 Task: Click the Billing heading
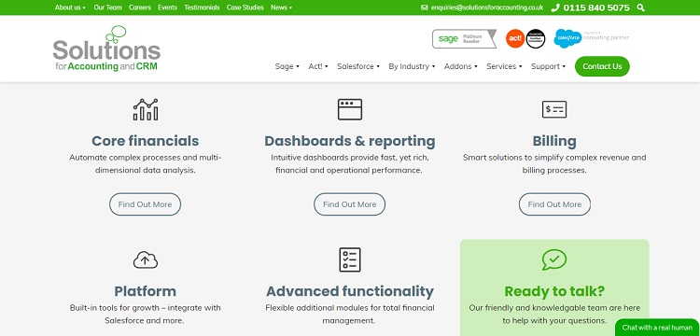pyautogui.click(x=554, y=141)
